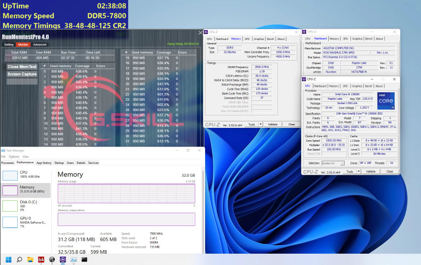This screenshot has width=421, height=265.
Task: Open Command Prompt taskbar icon
Action: coord(84,260)
